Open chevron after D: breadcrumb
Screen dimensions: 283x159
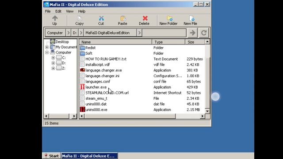click(x=81, y=33)
